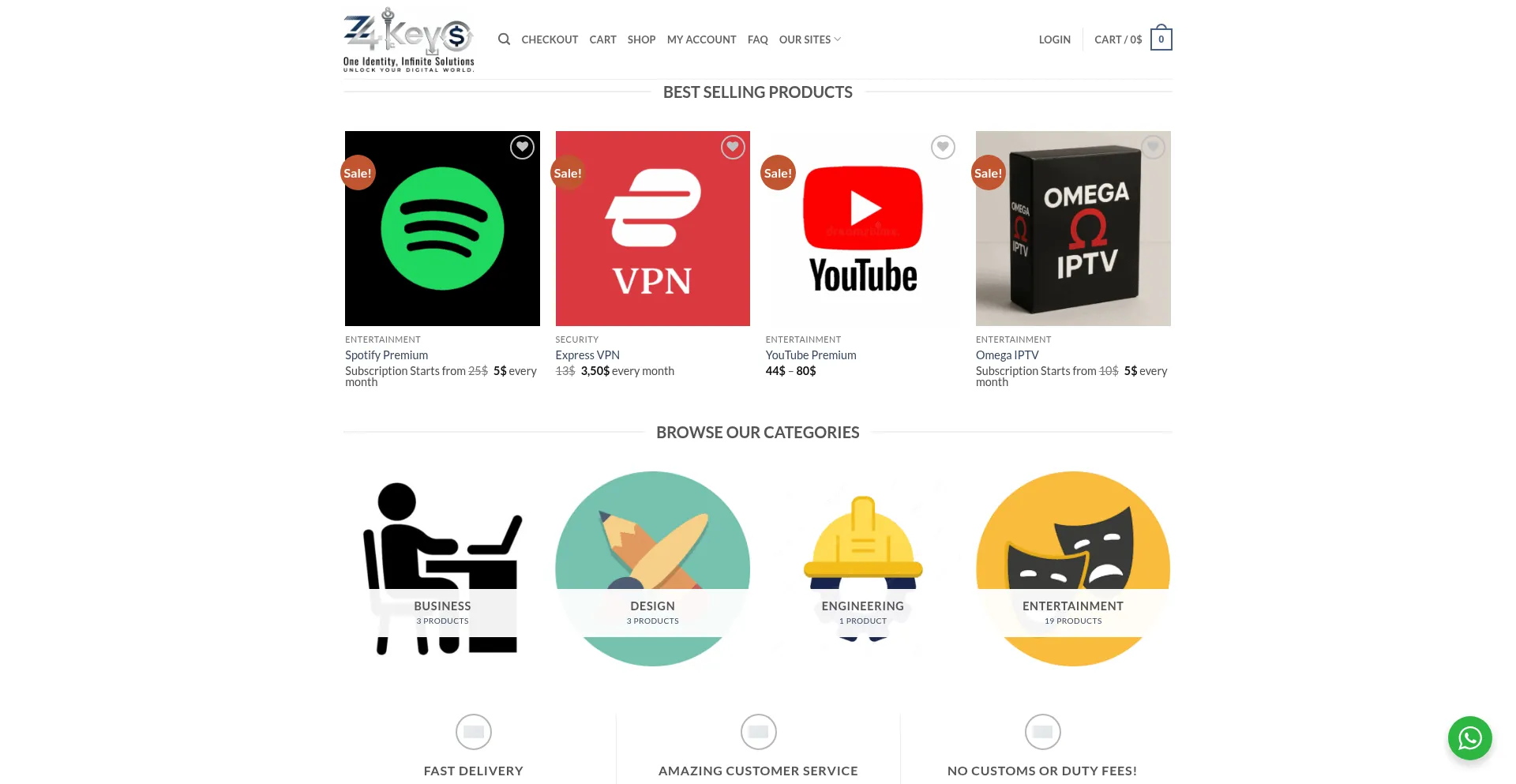Click the Z4KeyS site logo
This screenshot has height=784, width=1516.
(409, 39)
